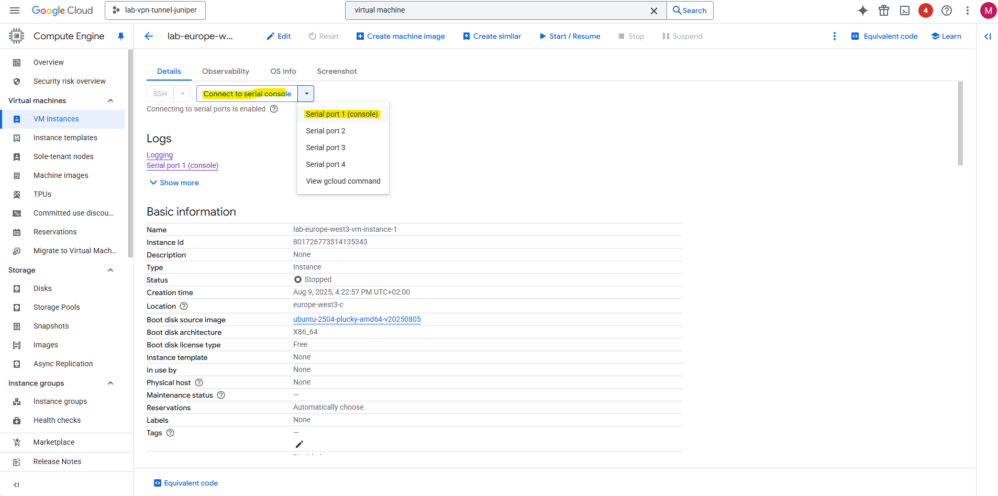Go back with the left arrow icon
The width and height of the screenshot is (998, 496).
[149, 36]
